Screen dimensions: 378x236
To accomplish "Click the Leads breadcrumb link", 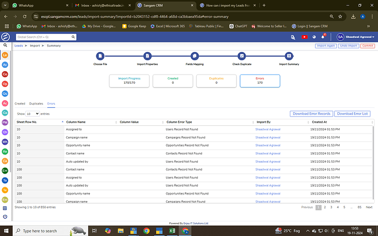I will coord(19,45).
